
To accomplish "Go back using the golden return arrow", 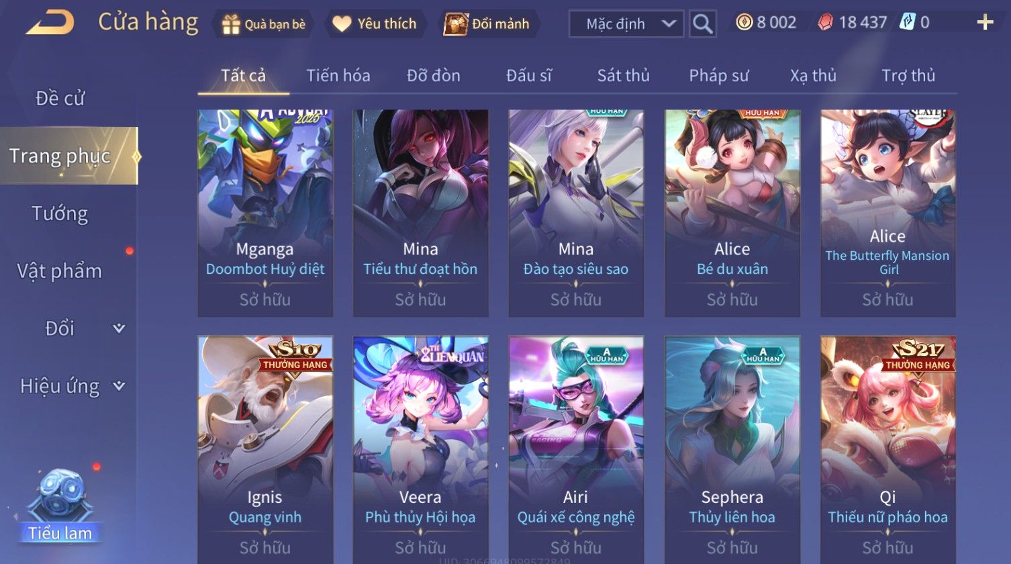I will [50, 23].
